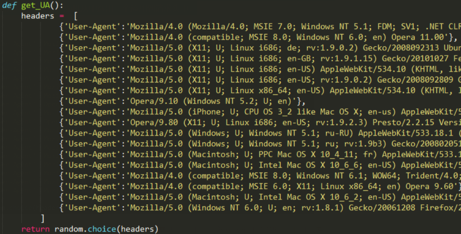Screen dimensions: 461x234
Task: Click the choice method in random.choice
Action: pos(102,229)
